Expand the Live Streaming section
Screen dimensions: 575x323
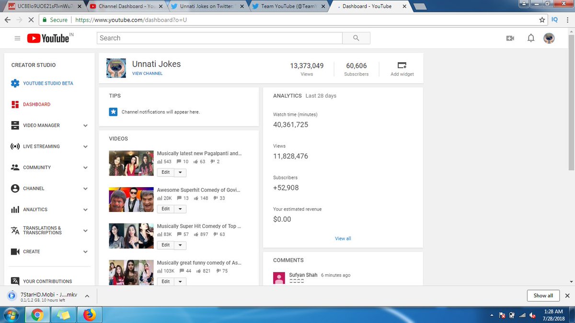click(x=85, y=147)
